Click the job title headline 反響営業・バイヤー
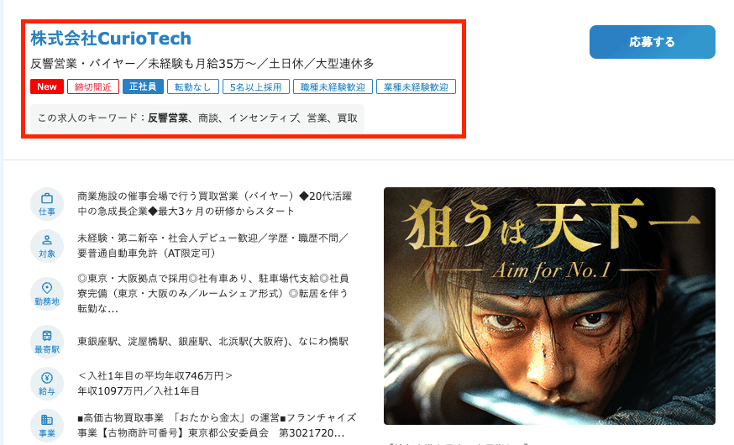Viewport: 734px width, 445px height. [x=202, y=64]
